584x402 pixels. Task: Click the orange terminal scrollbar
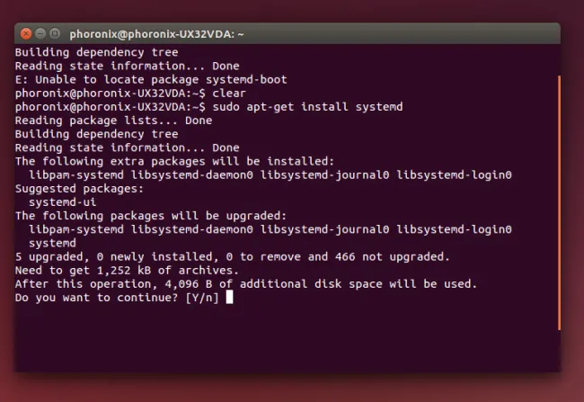(x=559, y=202)
